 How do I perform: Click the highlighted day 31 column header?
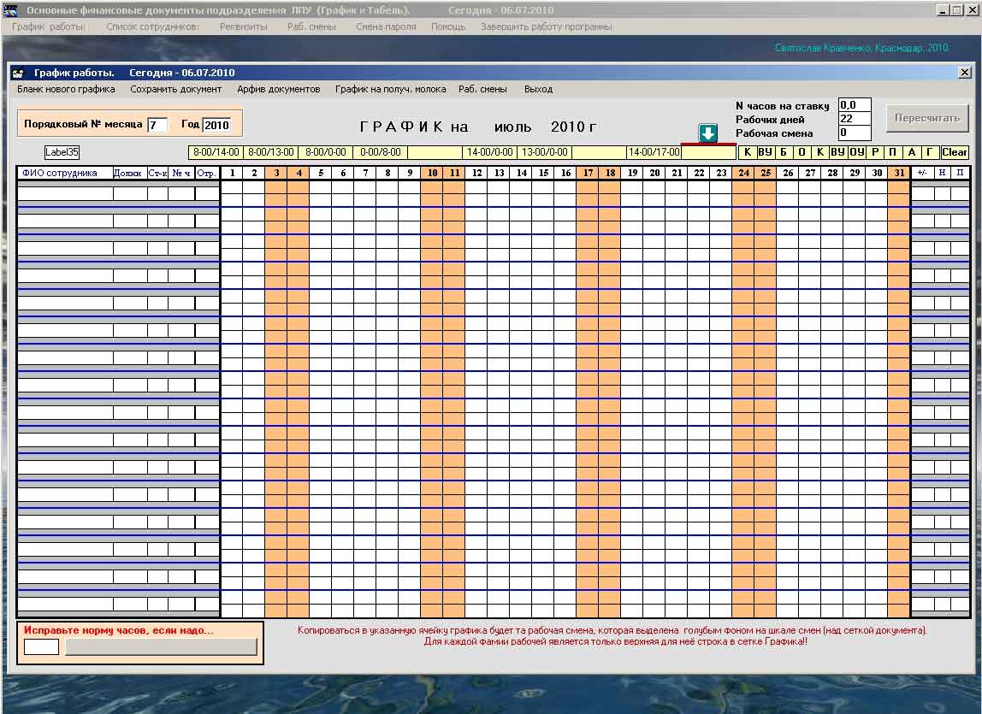899,173
